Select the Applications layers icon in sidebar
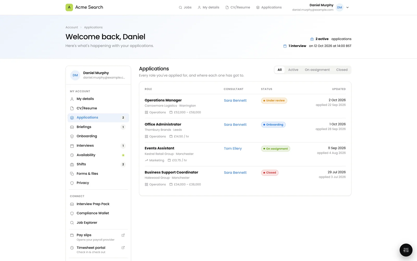Image resolution: width=417 pixels, height=261 pixels. point(72,118)
